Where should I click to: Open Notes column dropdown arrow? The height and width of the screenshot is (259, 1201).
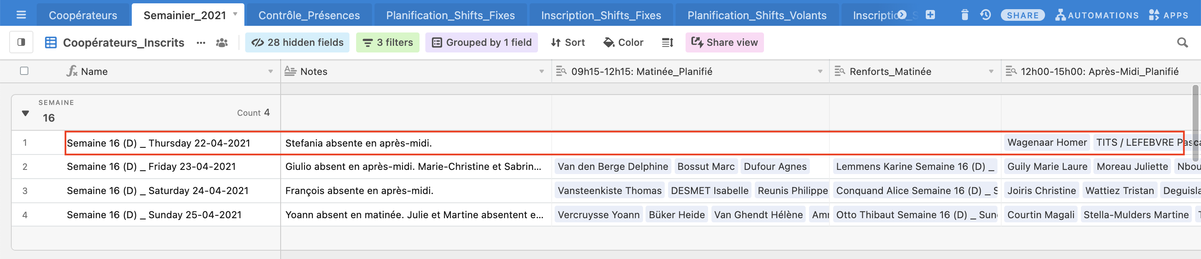[541, 71]
